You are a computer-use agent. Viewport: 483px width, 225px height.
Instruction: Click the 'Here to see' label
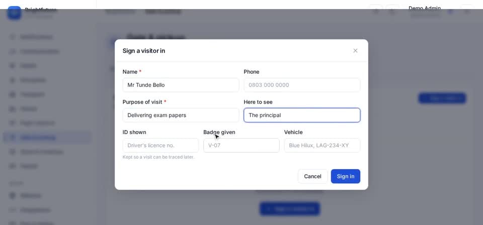pos(258,102)
